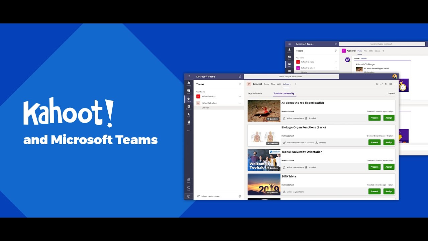Open tab conversation icon in channel header

pos(377,84)
